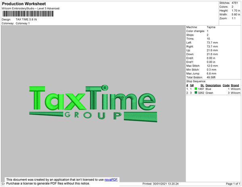Click the light green Blue thread swatch
Image resolution: width=242 pixels, height=187 pixels.
click(x=196, y=89)
